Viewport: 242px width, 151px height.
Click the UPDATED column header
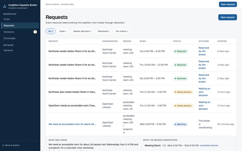[222, 41]
